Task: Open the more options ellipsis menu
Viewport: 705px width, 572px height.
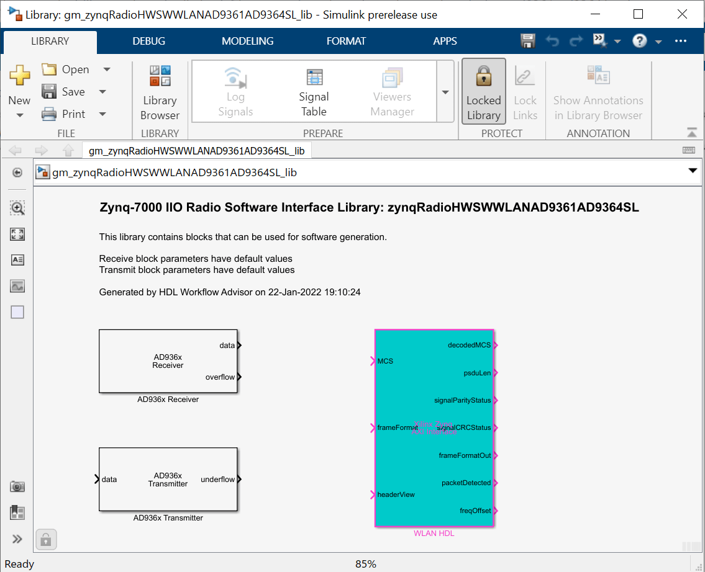Action: pos(681,41)
